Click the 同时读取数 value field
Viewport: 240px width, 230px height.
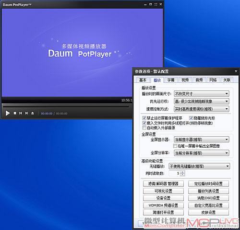coord(174,173)
